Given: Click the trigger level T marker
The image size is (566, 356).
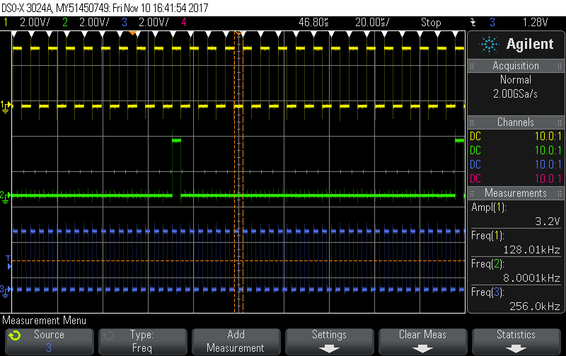Looking at the screenshot, I should pyautogui.click(x=8, y=263).
